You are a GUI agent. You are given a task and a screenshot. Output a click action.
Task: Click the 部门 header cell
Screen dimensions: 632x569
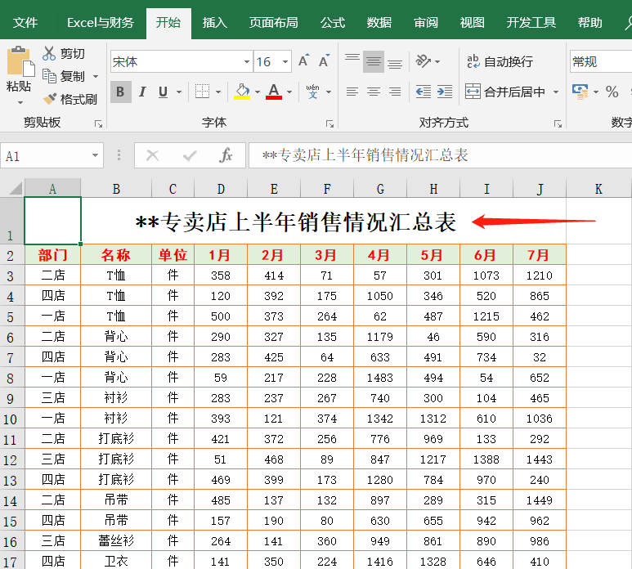tap(53, 255)
